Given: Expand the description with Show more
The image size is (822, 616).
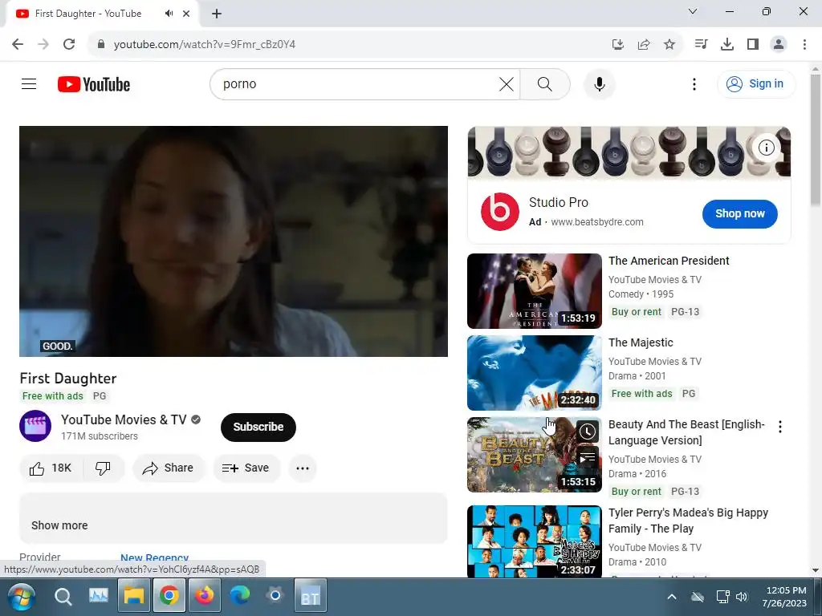Looking at the screenshot, I should (59, 525).
